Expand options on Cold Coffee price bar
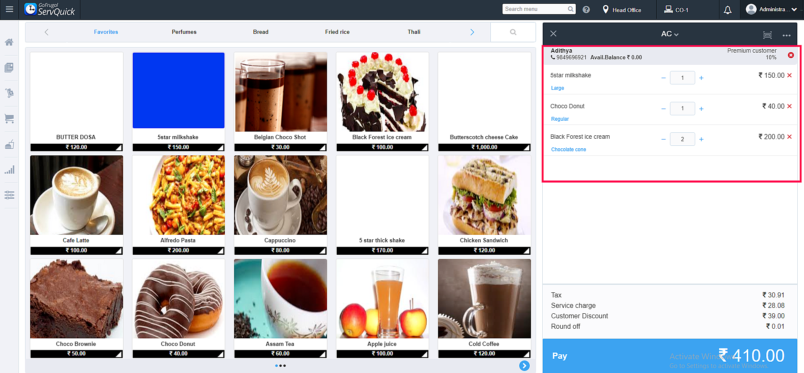The image size is (804, 373). coord(526,354)
